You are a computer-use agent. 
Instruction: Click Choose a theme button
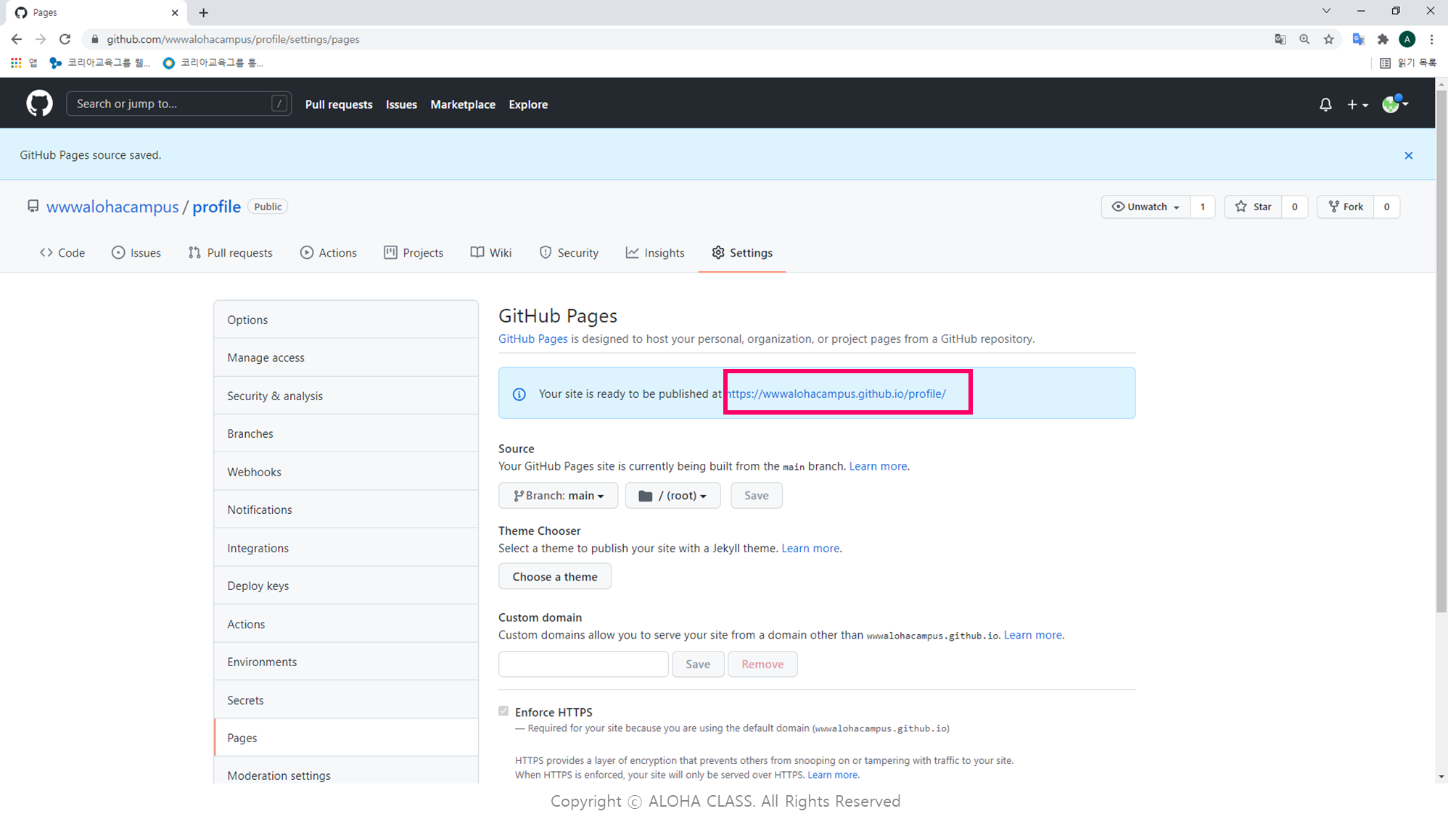[555, 577]
